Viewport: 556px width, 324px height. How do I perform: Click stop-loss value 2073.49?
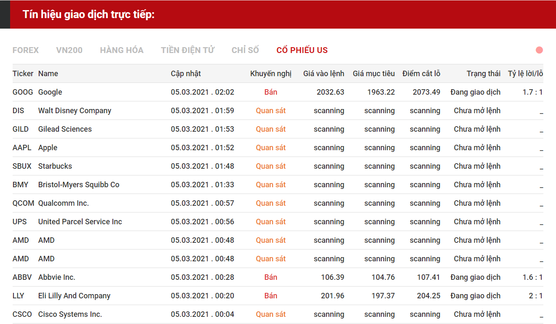(426, 92)
